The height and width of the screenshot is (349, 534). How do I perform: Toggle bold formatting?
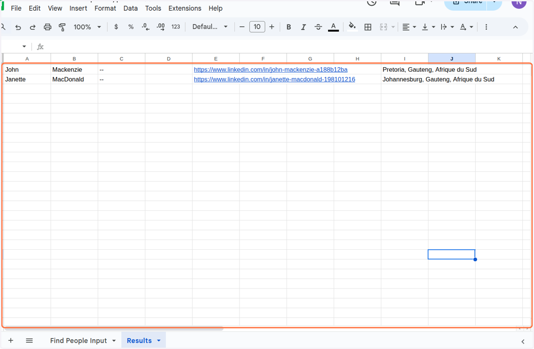289,27
